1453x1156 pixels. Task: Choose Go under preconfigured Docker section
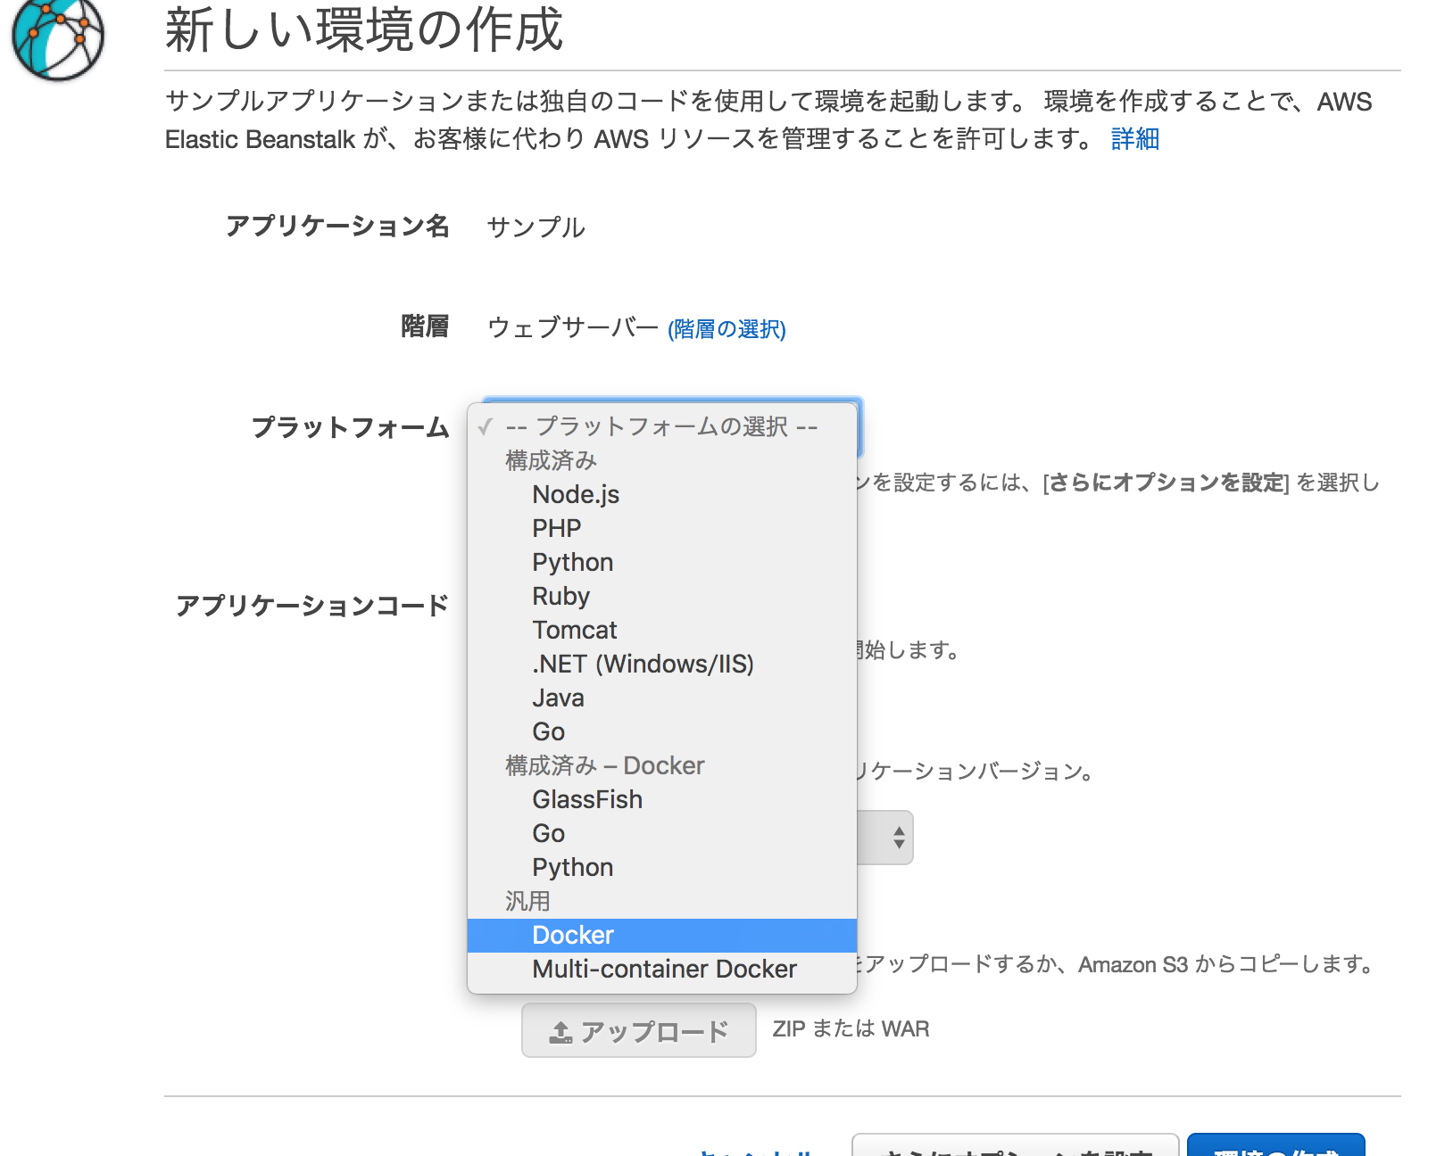661,833
